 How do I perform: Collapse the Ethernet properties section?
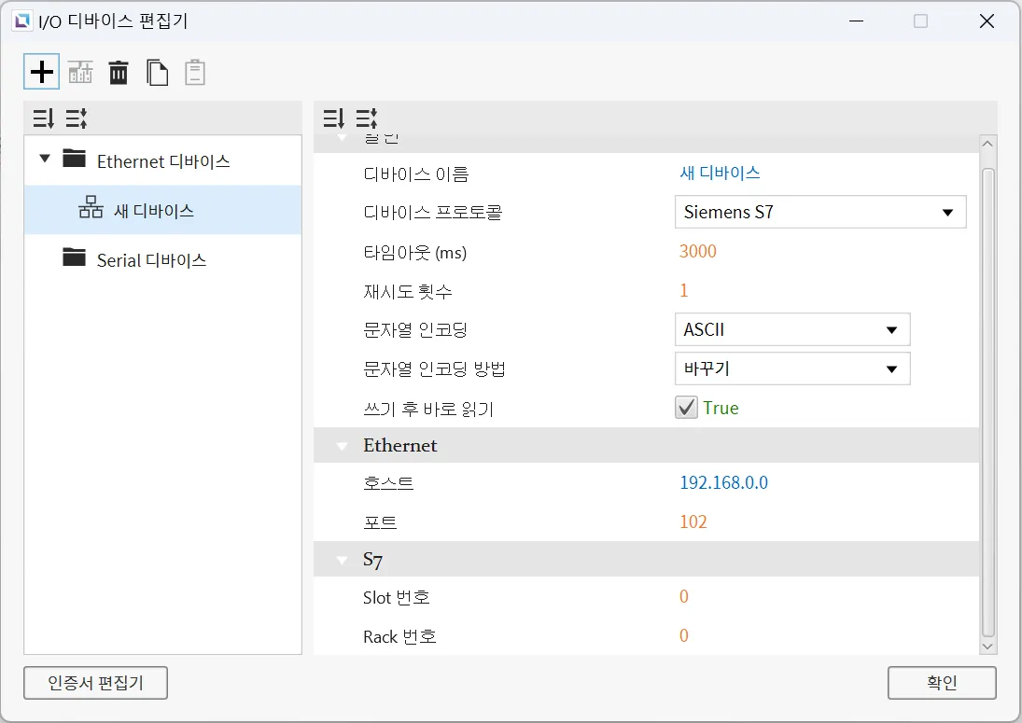coord(343,446)
